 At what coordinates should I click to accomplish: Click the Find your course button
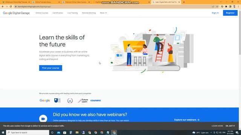pos(50,68)
